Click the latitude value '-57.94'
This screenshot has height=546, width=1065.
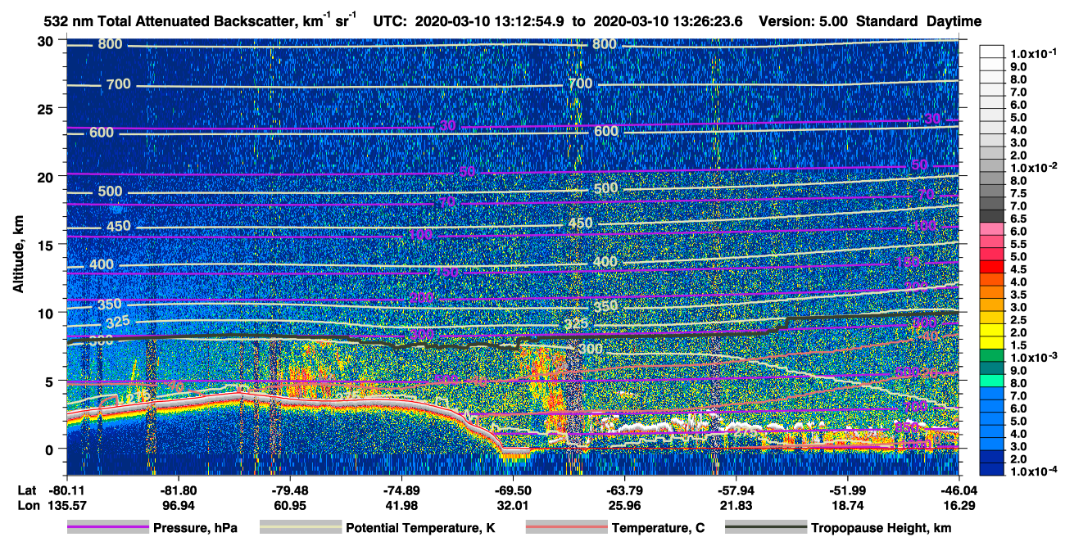click(736, 490)
